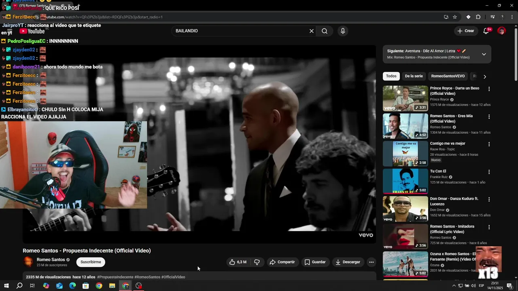The width and height of the screenshot is (518, 291).
Task: Click the search magnifier button
Action: click(325, 31)
